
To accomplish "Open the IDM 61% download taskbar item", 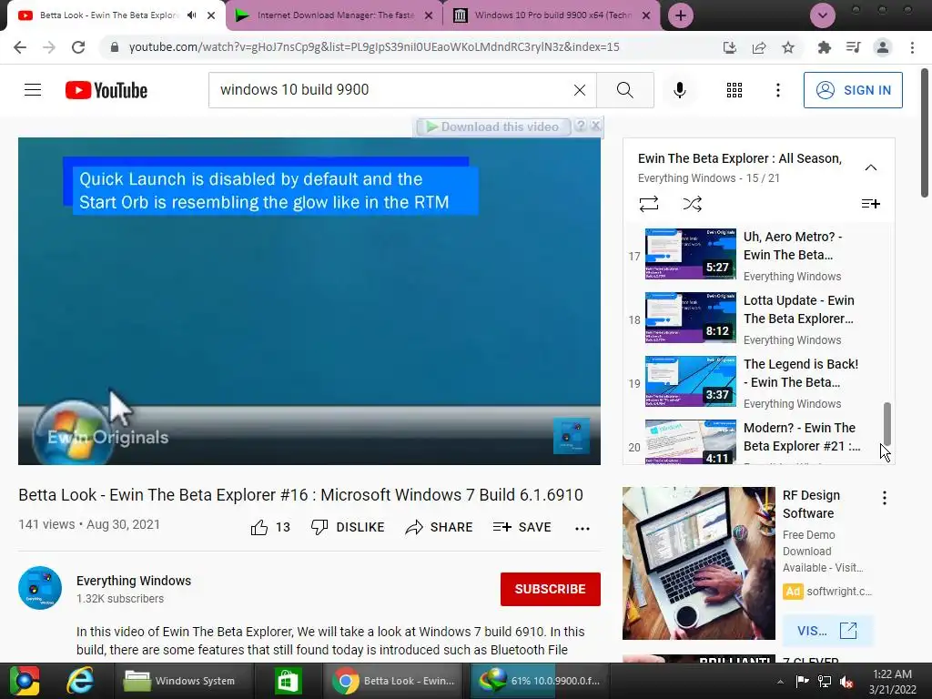I will click(x=541, y=681).
